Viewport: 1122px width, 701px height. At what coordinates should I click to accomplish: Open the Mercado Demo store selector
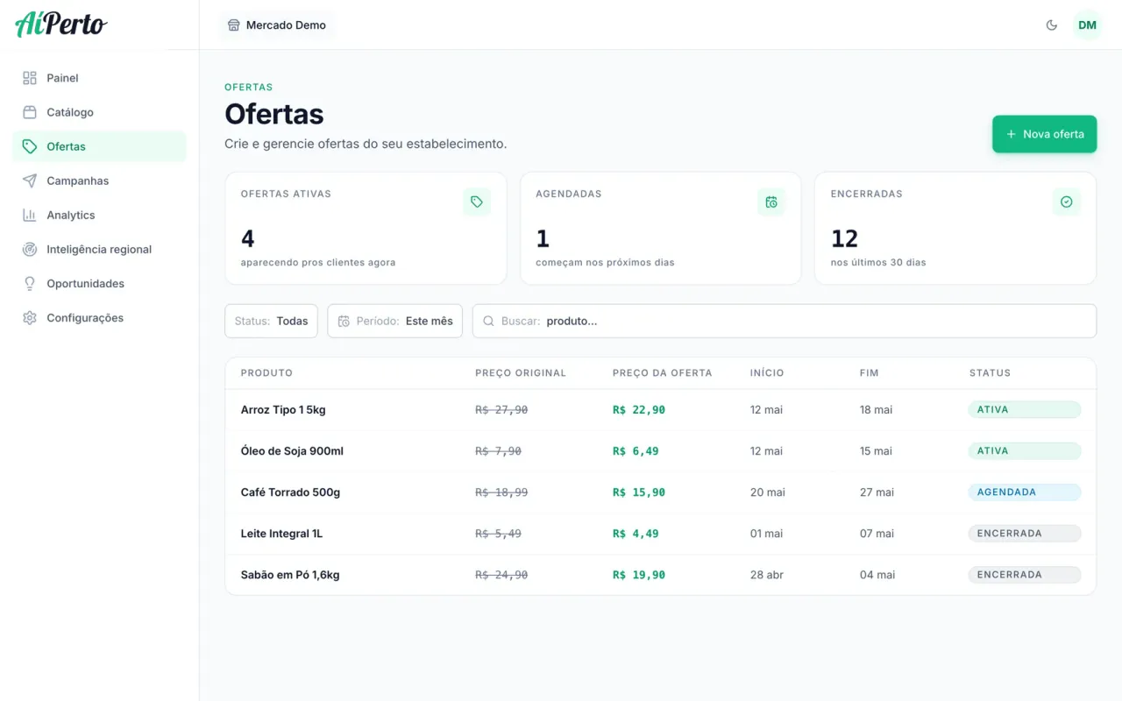[x=277, y=25]
